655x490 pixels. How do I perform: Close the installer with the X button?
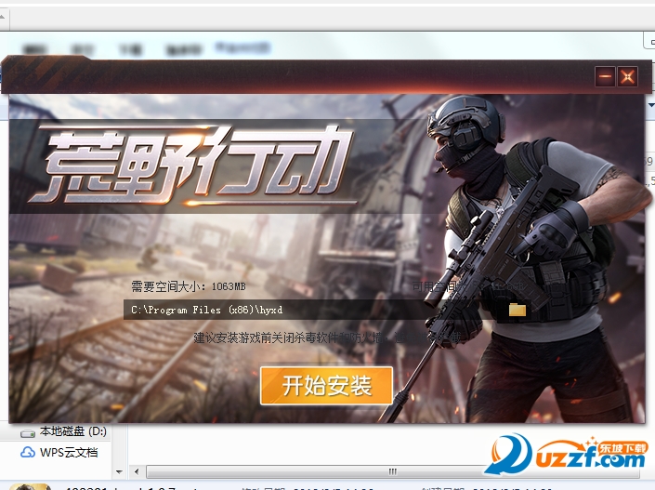click(x=627, y=76)
